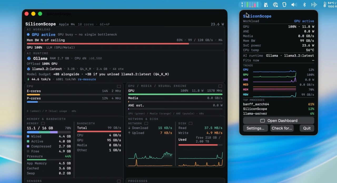This screenshot has height=183, width=337.
Task: Click the pop-out icon beside NETWORK
Action: 146,123
